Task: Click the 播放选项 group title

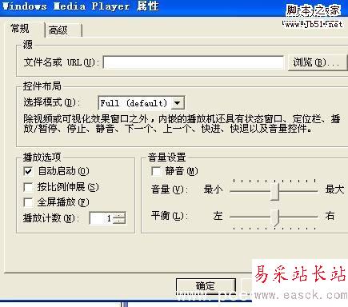Action: [x=42, y=157]
